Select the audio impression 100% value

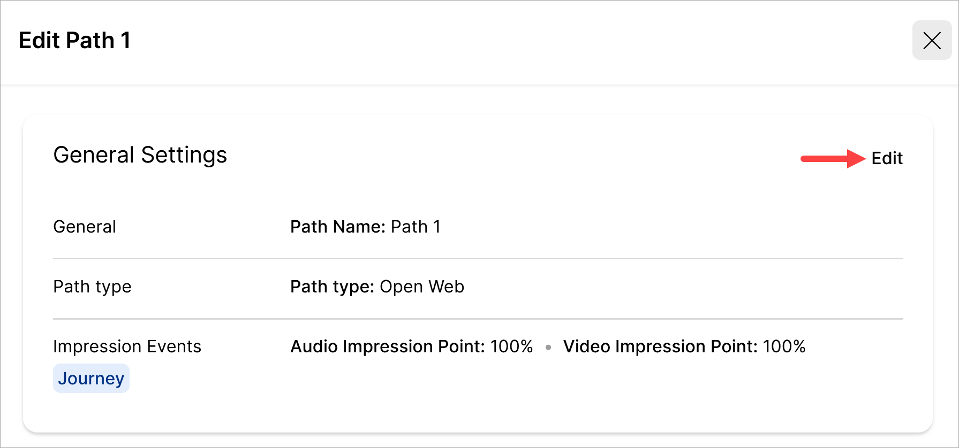(511, 346)
